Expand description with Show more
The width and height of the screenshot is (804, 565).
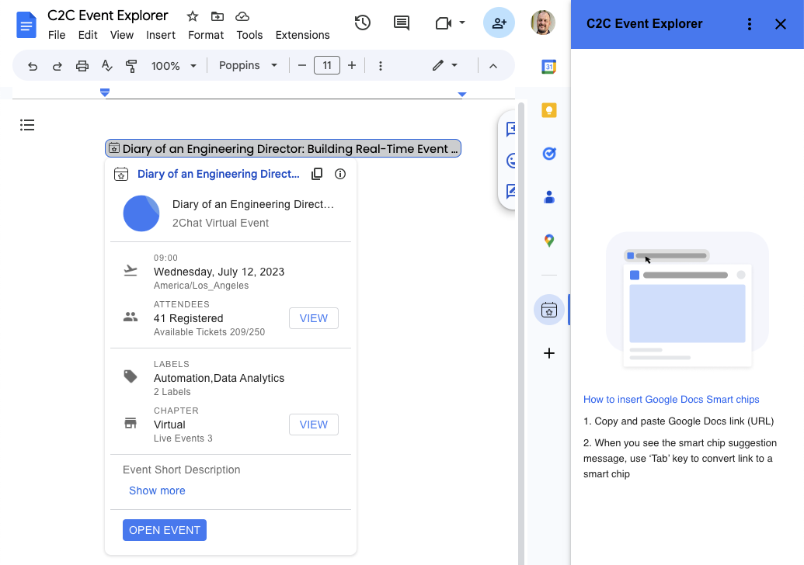pos(157,490)
